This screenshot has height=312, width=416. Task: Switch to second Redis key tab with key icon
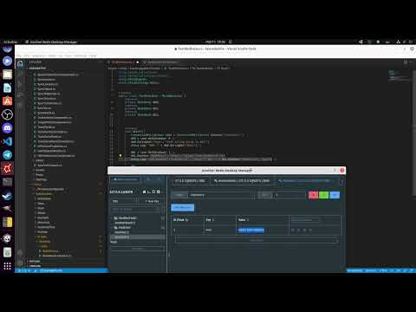click(242, 181)
